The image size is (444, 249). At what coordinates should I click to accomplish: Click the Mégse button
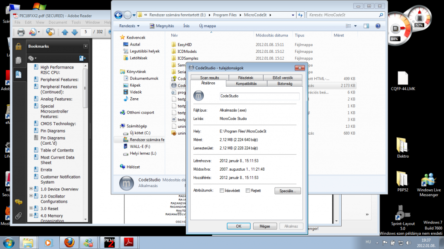click(x=264, y=226)
